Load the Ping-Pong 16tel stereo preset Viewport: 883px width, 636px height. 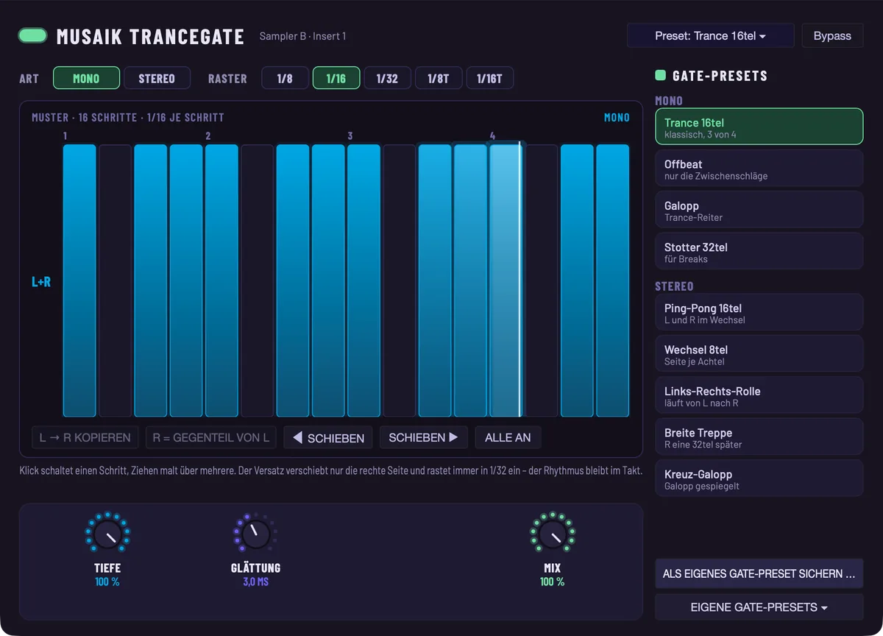759,312
